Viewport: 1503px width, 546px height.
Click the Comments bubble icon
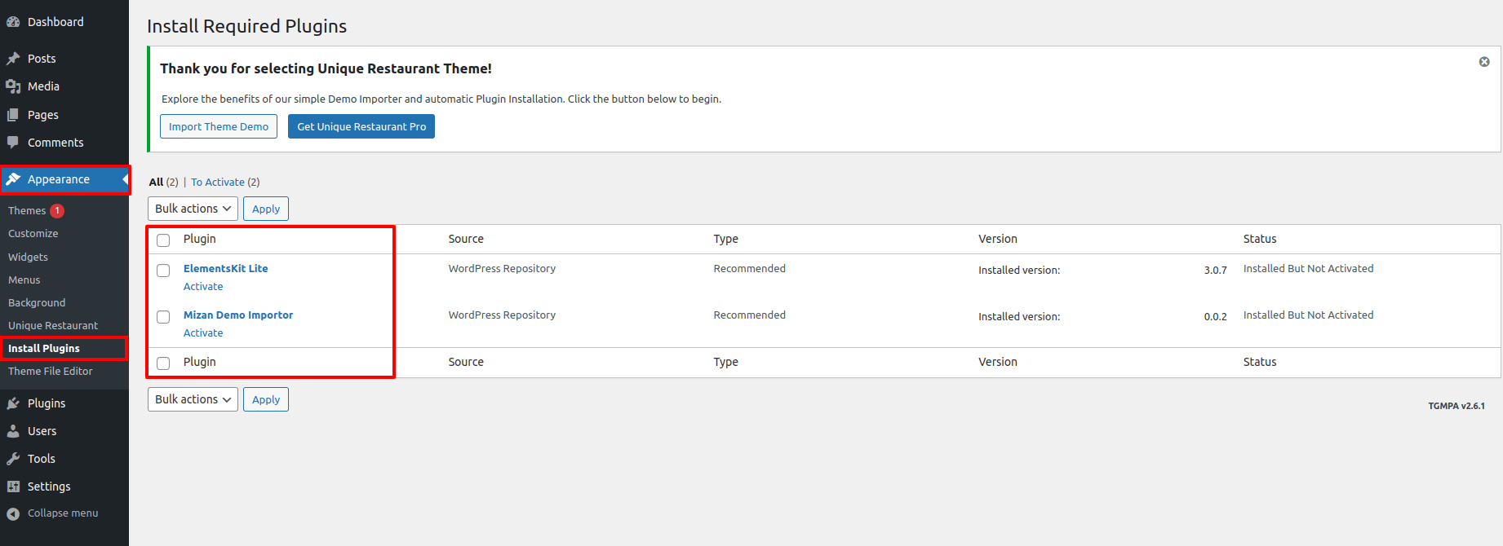coord(13,143)
